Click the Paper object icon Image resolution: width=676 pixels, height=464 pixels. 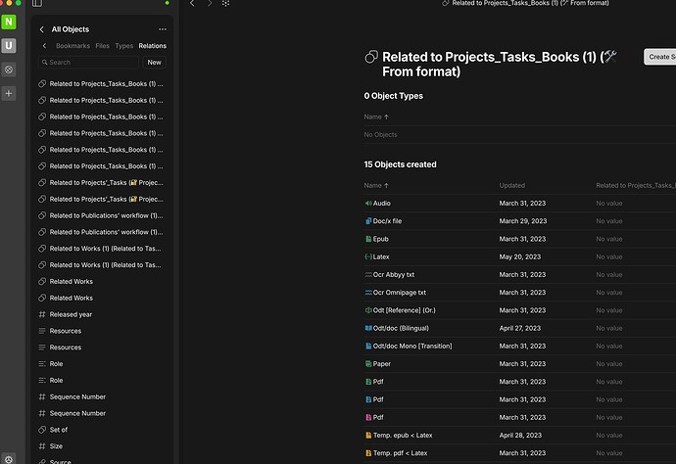[368, 363]
